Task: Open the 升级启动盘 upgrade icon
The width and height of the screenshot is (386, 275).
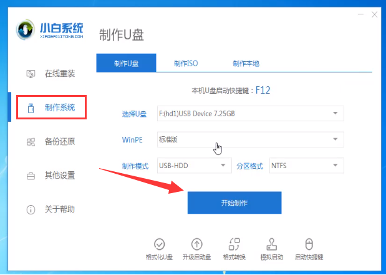Action: tap(197, 244)
